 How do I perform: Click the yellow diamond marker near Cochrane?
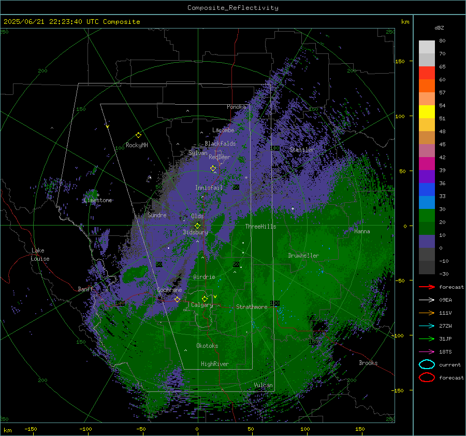(177, 299)
